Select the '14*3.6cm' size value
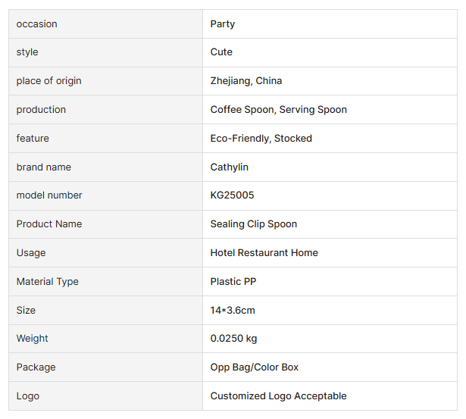The width and height of the screenshot is (466, 419). click(x=233, y=311)
